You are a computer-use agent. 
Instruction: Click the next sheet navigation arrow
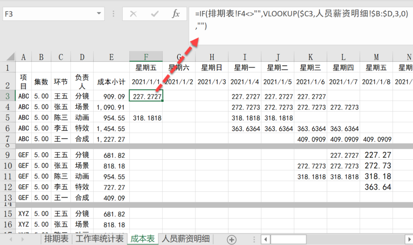click(x=23, y=240)
